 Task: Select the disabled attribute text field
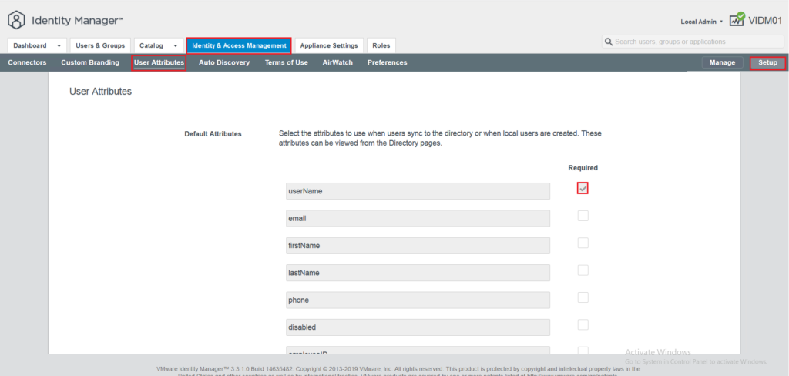coord(418,327)
